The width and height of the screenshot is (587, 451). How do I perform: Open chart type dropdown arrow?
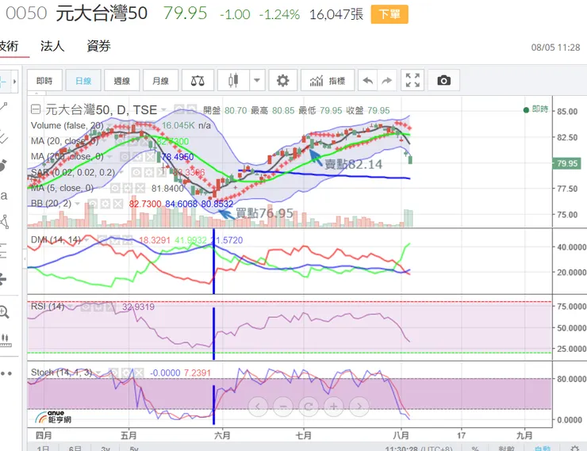(x=257, y=80)
